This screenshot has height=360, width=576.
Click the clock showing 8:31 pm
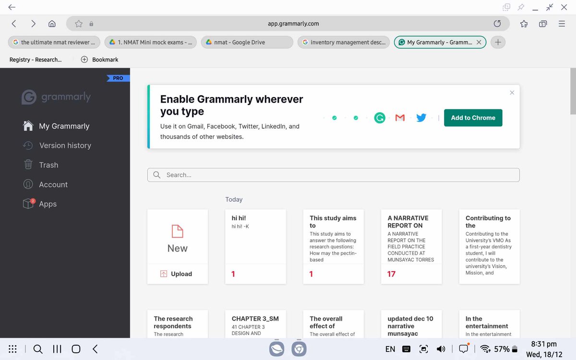pos(544,344)
